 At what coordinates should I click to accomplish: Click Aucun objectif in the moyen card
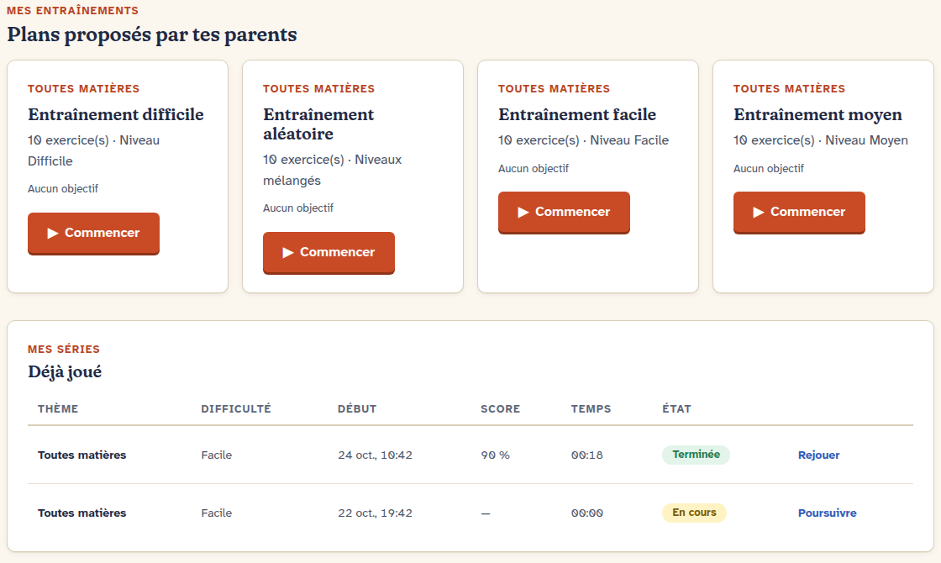(x=769, y=169)
